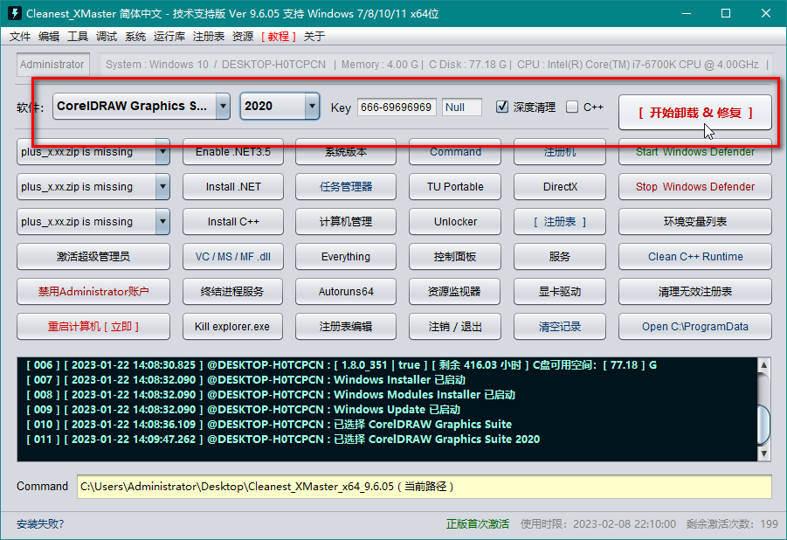Screen dimensions: 787x540
Task: Open the 文件 menu
Action: pyautogui.click(x=20, y=36)
